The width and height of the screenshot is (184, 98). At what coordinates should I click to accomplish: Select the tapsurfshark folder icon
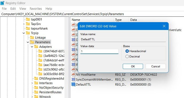click(x=28, y=28)
